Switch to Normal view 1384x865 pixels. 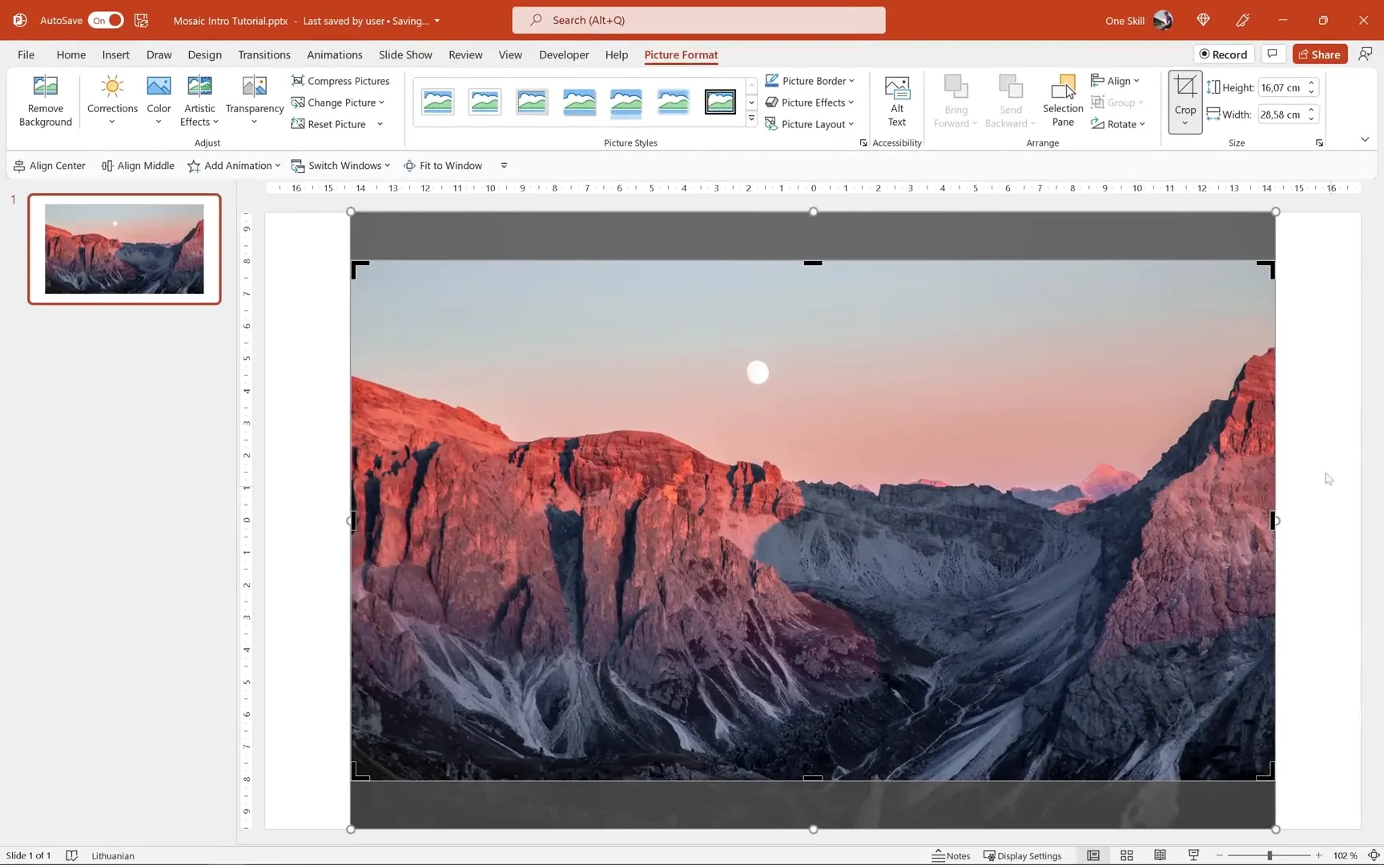[x=1093, y=855]
